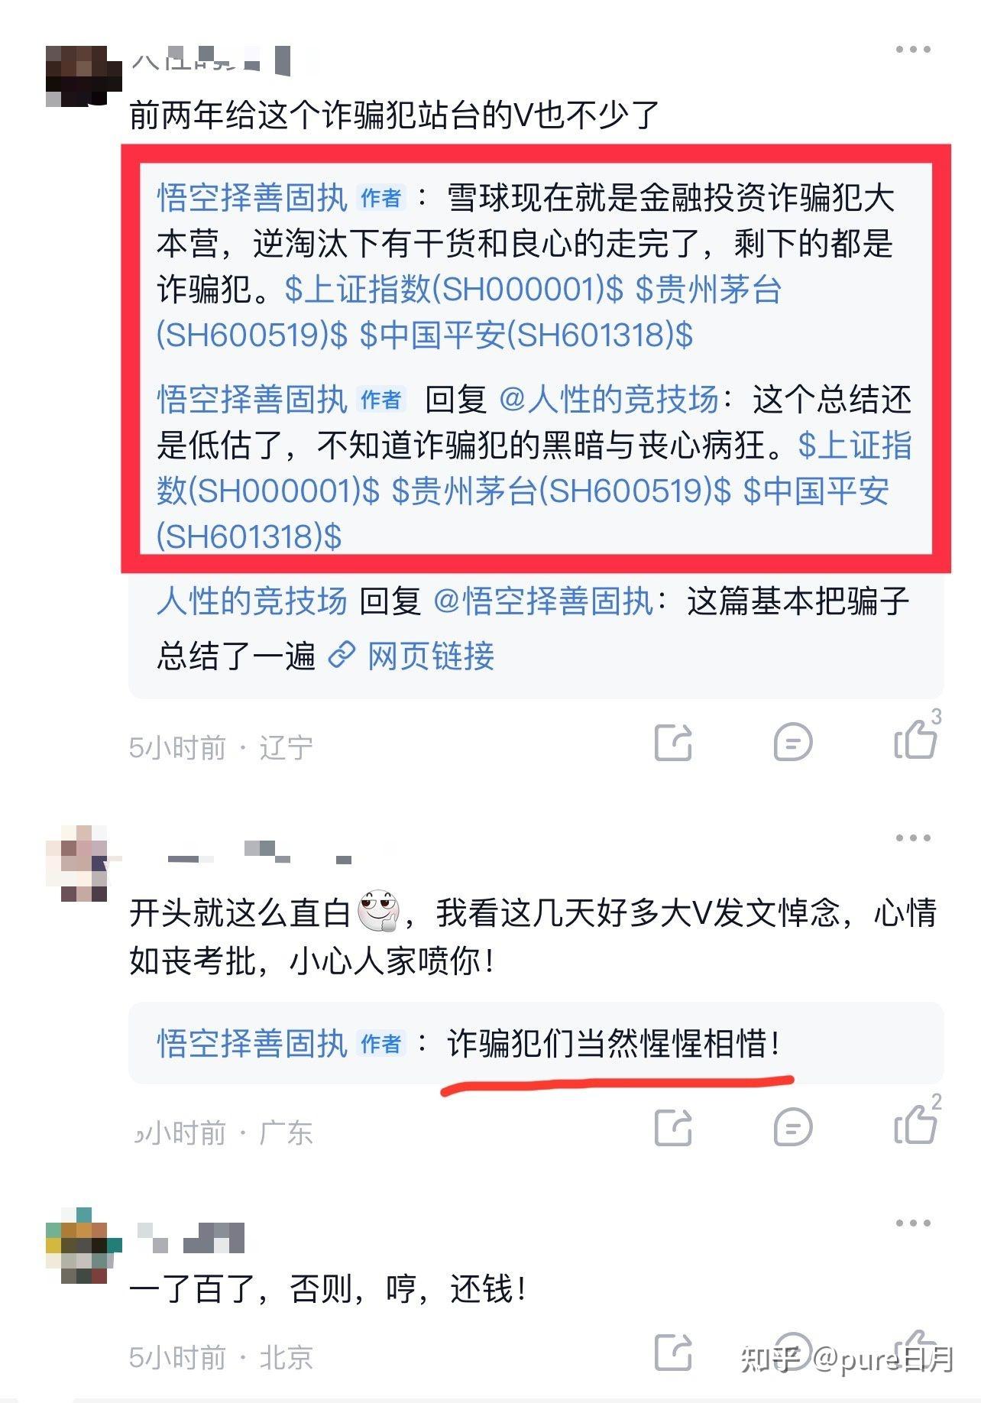Viewport: 981px width, 1403px height.
Task: Share the third comment from 北京
Action: (674, 1352)
